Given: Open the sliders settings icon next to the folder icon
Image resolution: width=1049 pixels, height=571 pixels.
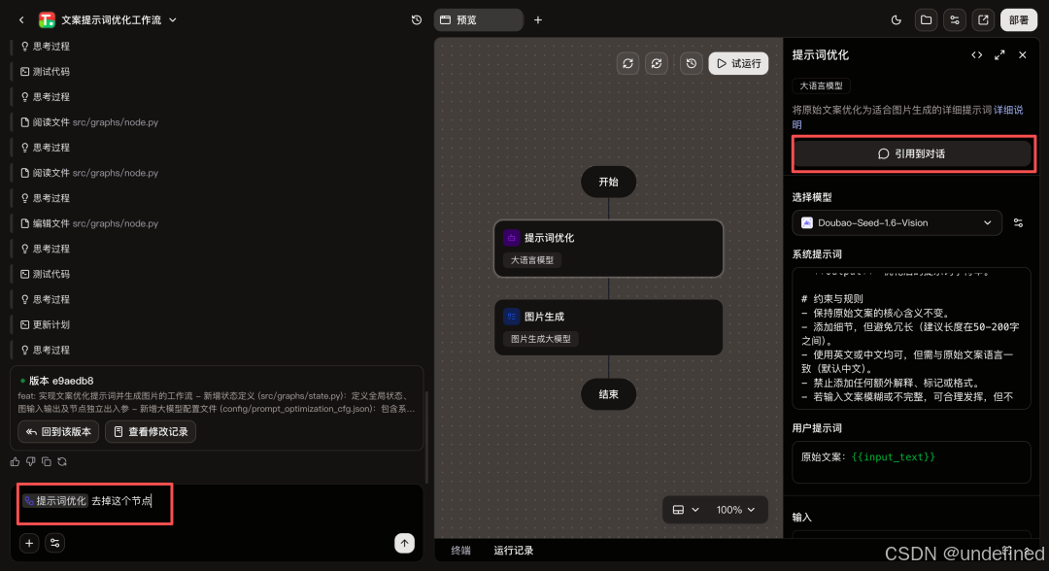Looking at the screenshot, I should click(x=955, y=20).
